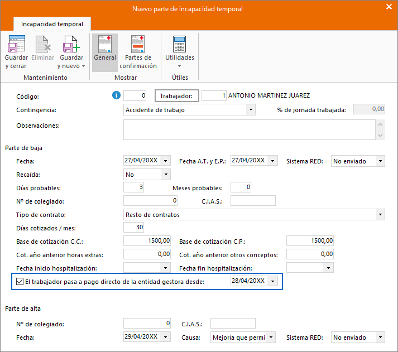Expand Sistema RED dropdown in Parte de baja
Screen dimensions: 398x352
pos(380,161)
